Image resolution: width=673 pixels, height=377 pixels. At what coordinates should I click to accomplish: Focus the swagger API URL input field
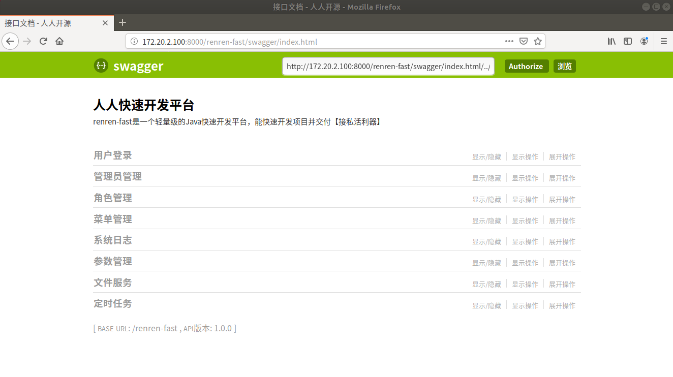[388, 67]
